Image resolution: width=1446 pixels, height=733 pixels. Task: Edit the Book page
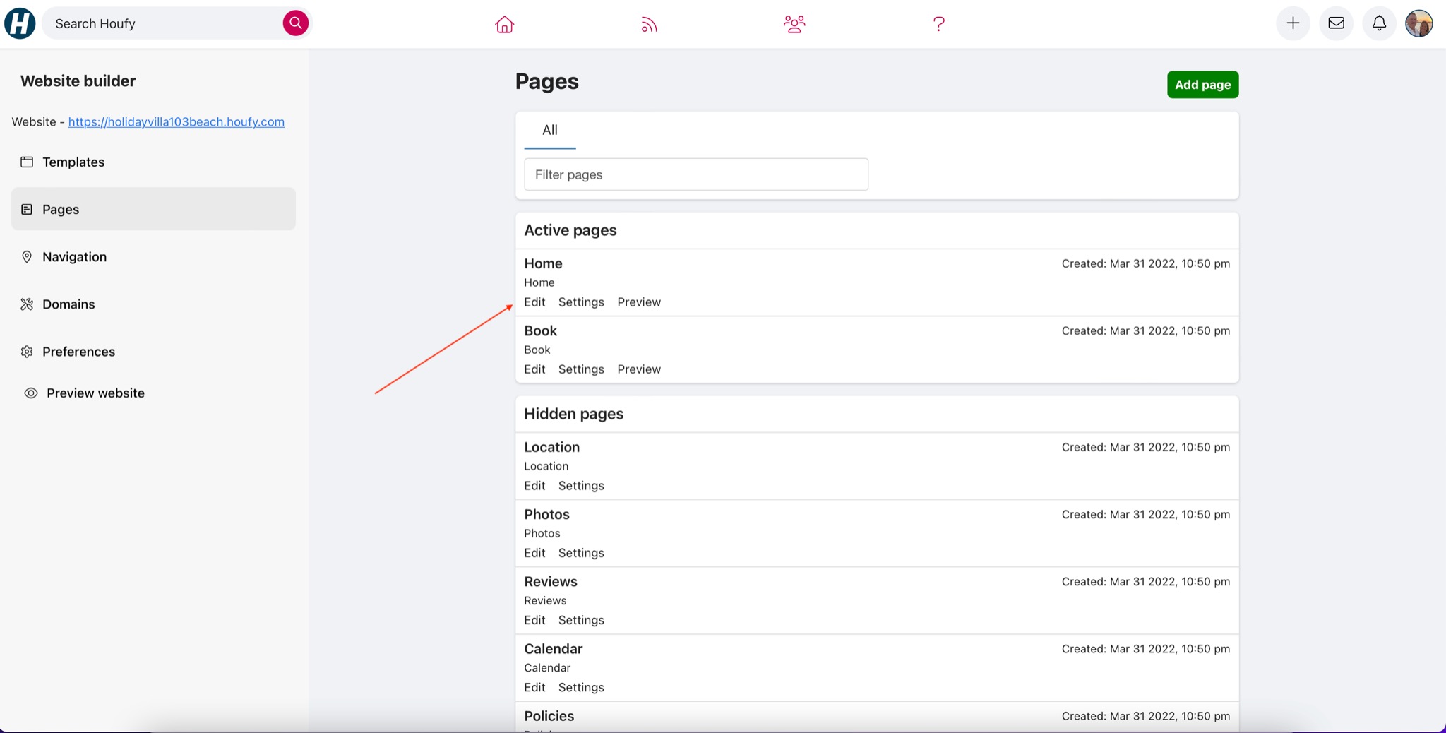534,369
